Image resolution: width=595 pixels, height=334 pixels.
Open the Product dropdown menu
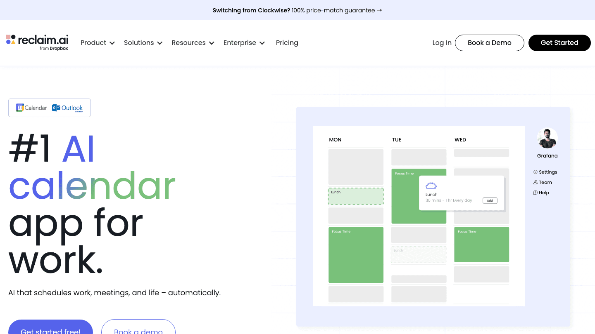click(98, 43)
